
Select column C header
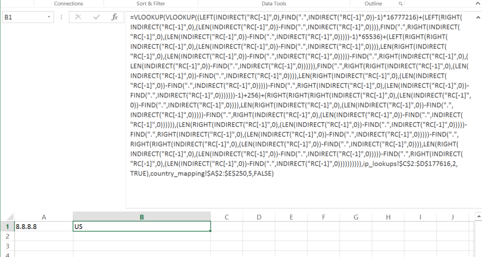(227, 217)
